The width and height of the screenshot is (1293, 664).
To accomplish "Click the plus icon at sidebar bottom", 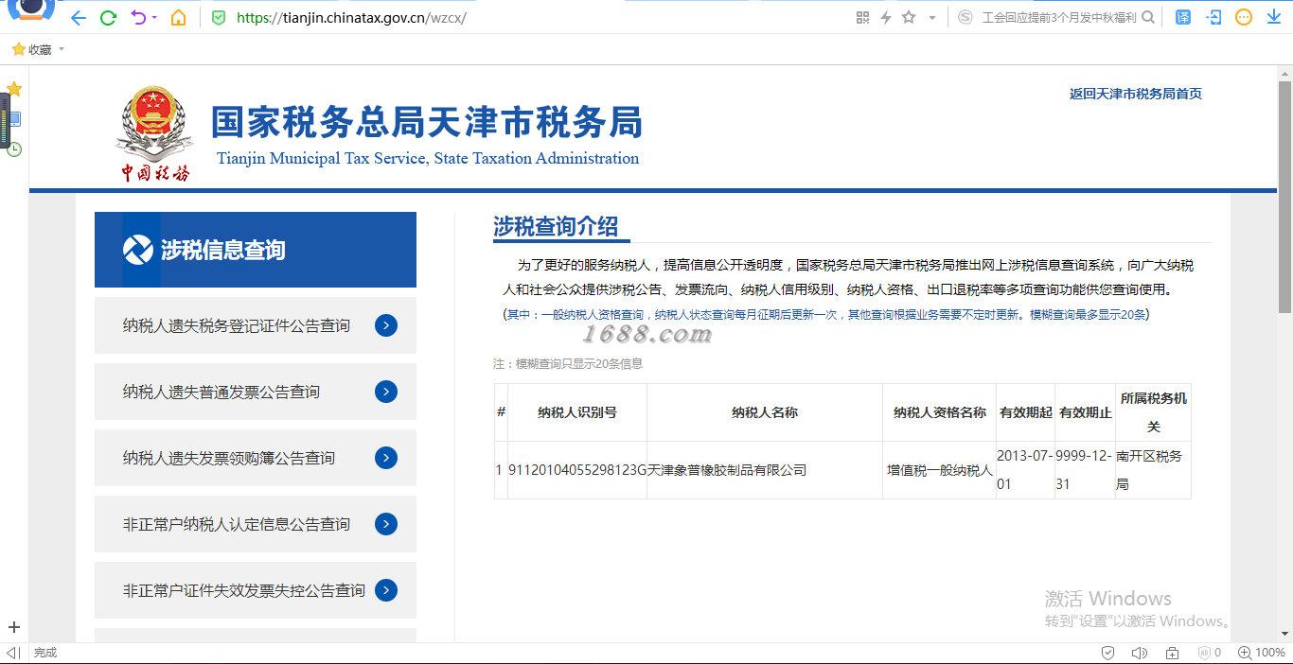I will (x=14, y=627).
